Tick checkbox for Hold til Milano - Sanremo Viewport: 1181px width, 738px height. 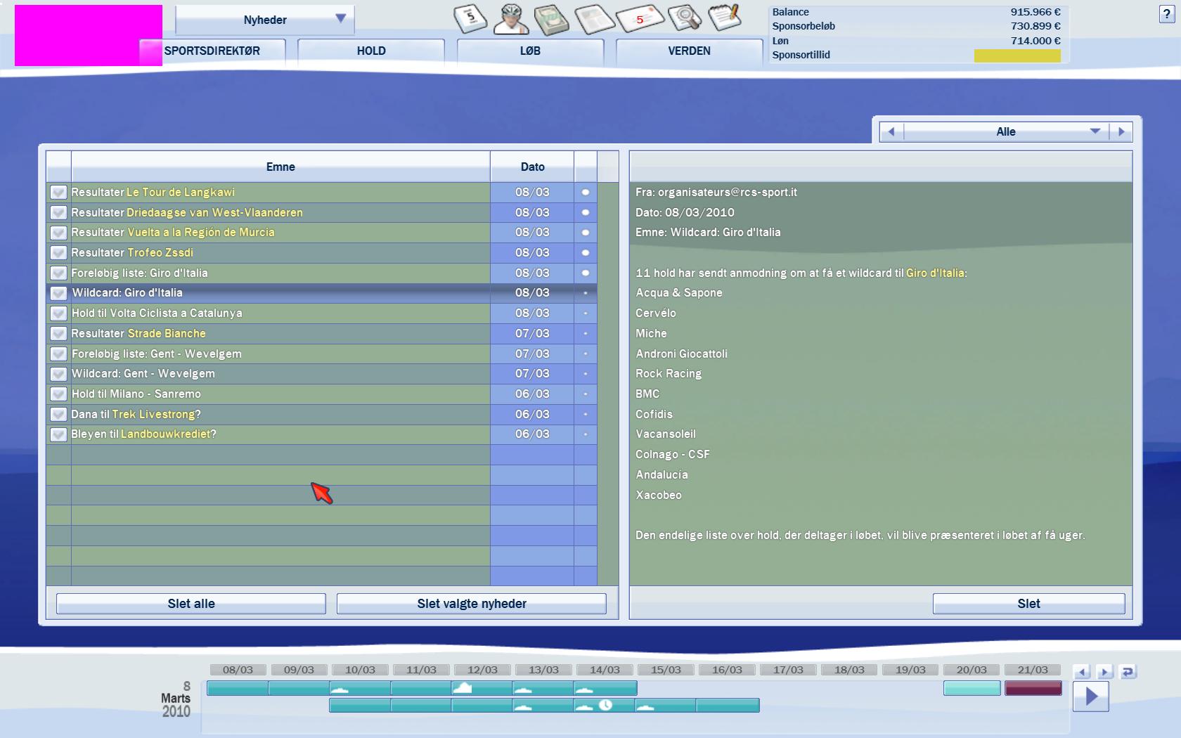click(x=58, y=394)
